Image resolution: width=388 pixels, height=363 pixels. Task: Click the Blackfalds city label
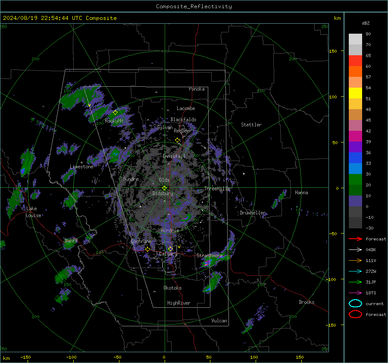pos(183,120)
